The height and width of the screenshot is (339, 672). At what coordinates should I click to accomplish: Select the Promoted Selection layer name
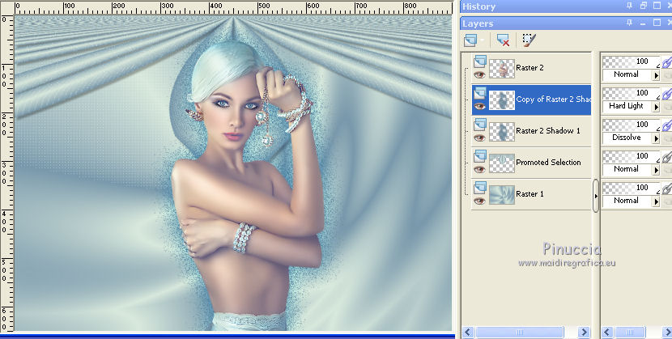coord(549,163)
